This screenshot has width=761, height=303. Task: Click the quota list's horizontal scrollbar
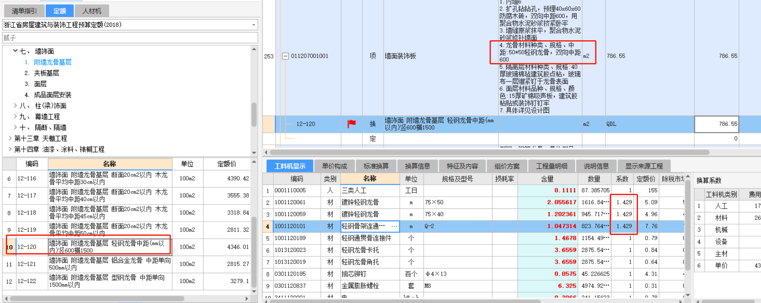[97, 298]
